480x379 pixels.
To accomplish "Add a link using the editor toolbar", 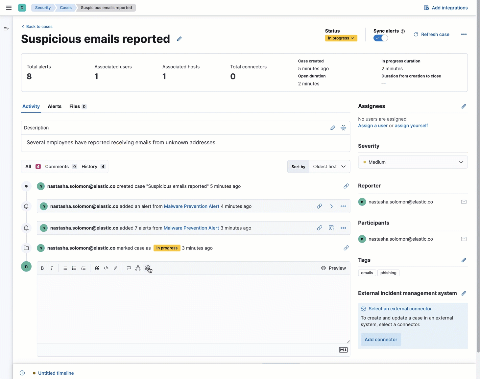I will click(x=115, y=268).
